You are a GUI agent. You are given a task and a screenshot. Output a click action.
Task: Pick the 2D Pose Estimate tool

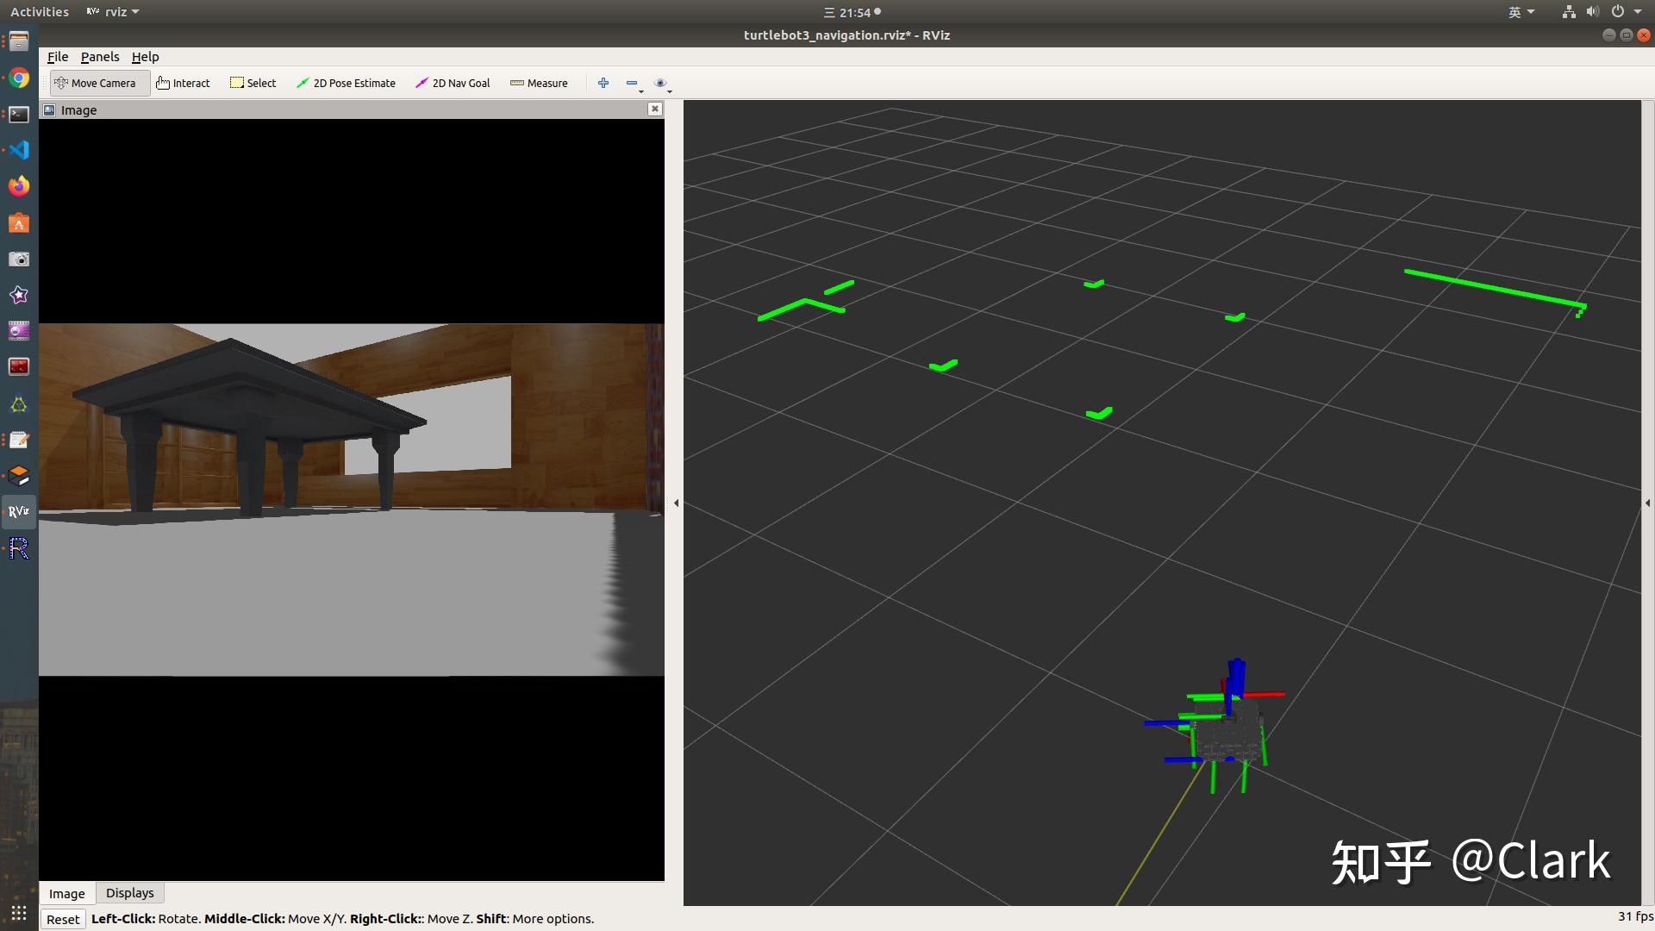(x=346, y=83)
